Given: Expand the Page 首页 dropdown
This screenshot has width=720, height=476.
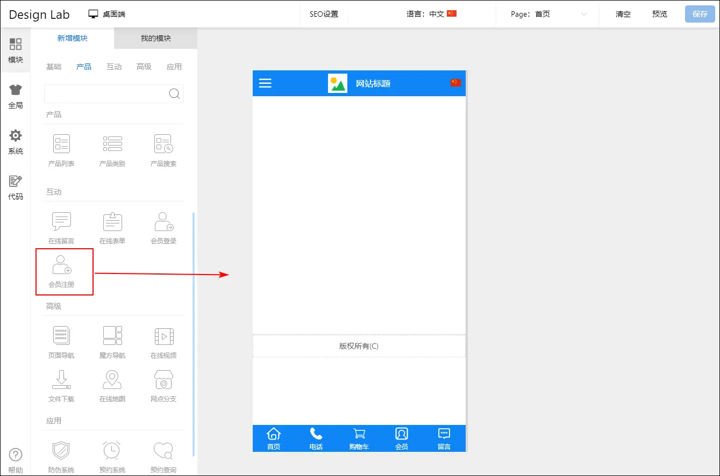Looking at the screenshot, I should (548, 15).
